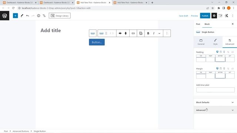
Task: Open the Style settings tab
Action: [215, 42]
